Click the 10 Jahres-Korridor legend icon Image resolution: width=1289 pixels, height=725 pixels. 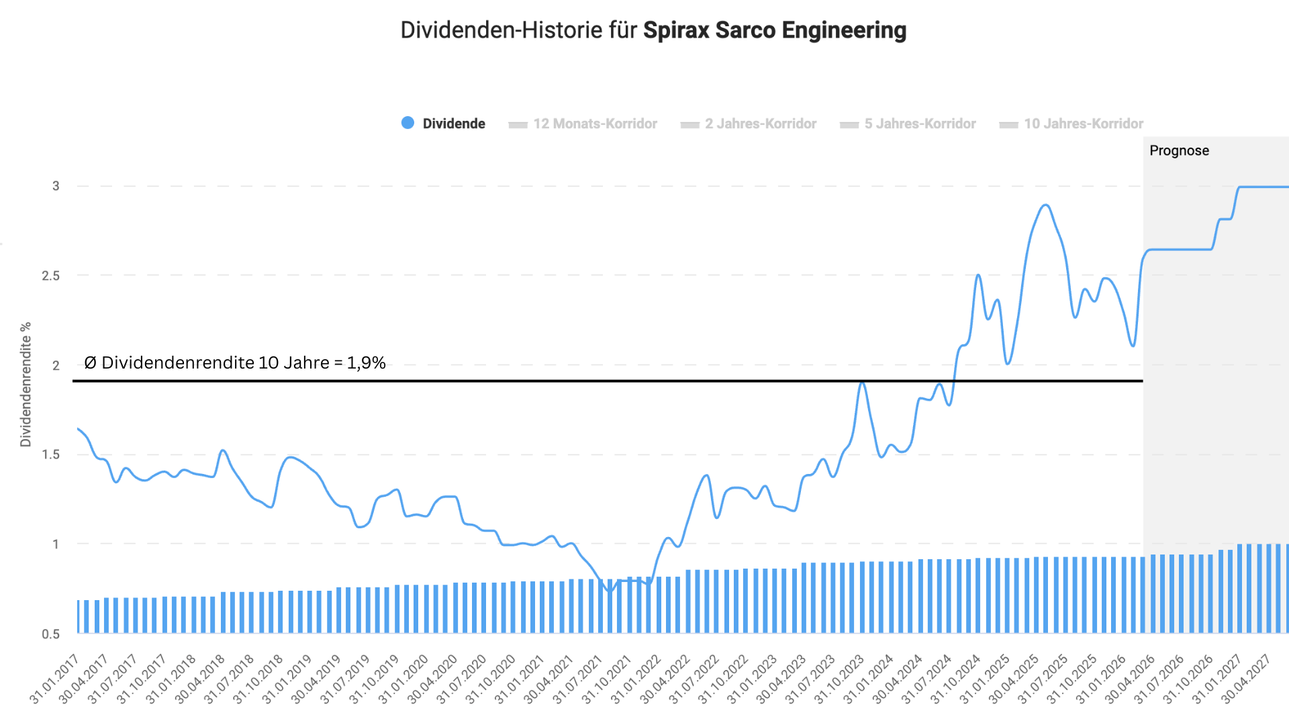click(1008, 124)
